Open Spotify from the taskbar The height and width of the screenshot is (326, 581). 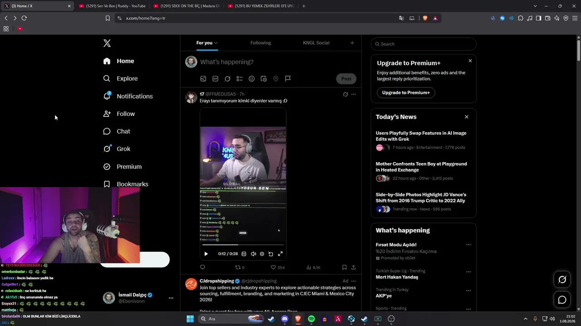[x=311, y=319]
